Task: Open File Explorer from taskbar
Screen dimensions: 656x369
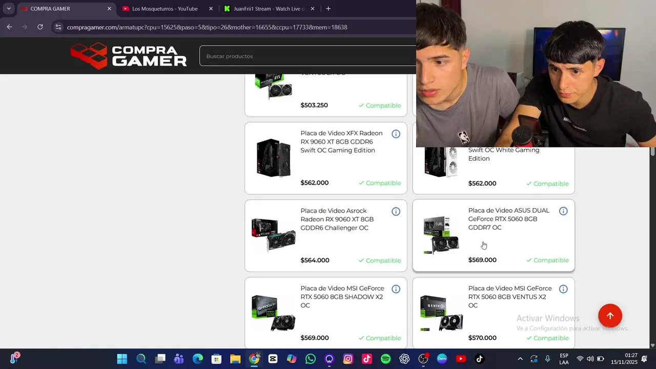Action: click(x=235, y=359)
